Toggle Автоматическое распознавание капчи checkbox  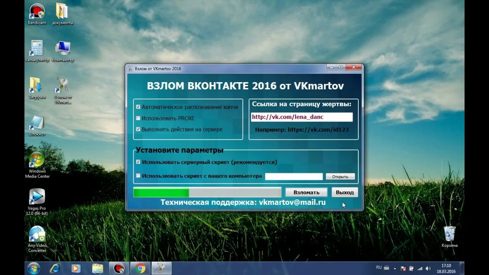(138, 107)
